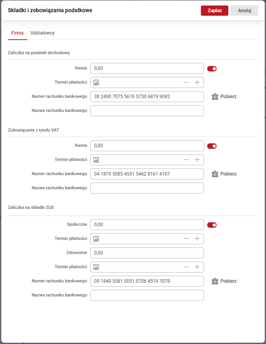Decrease VAT payment date with minus

point(186,160)
